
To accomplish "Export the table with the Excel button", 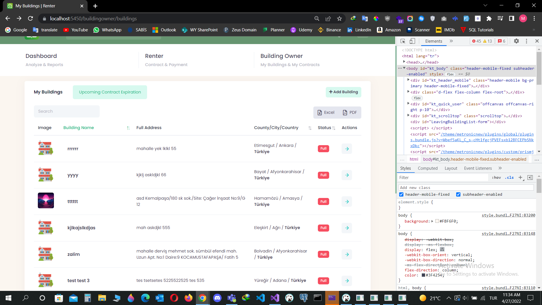I will pyautogui.click(x=326, y=112).
